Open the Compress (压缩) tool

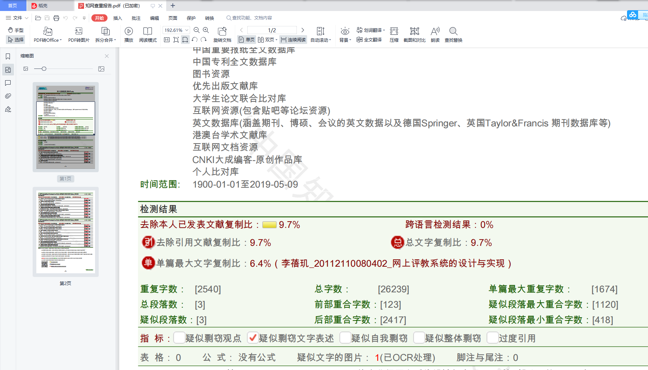coord(394,35)
